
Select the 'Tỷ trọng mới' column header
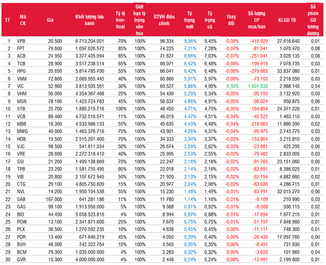point(190,20)
